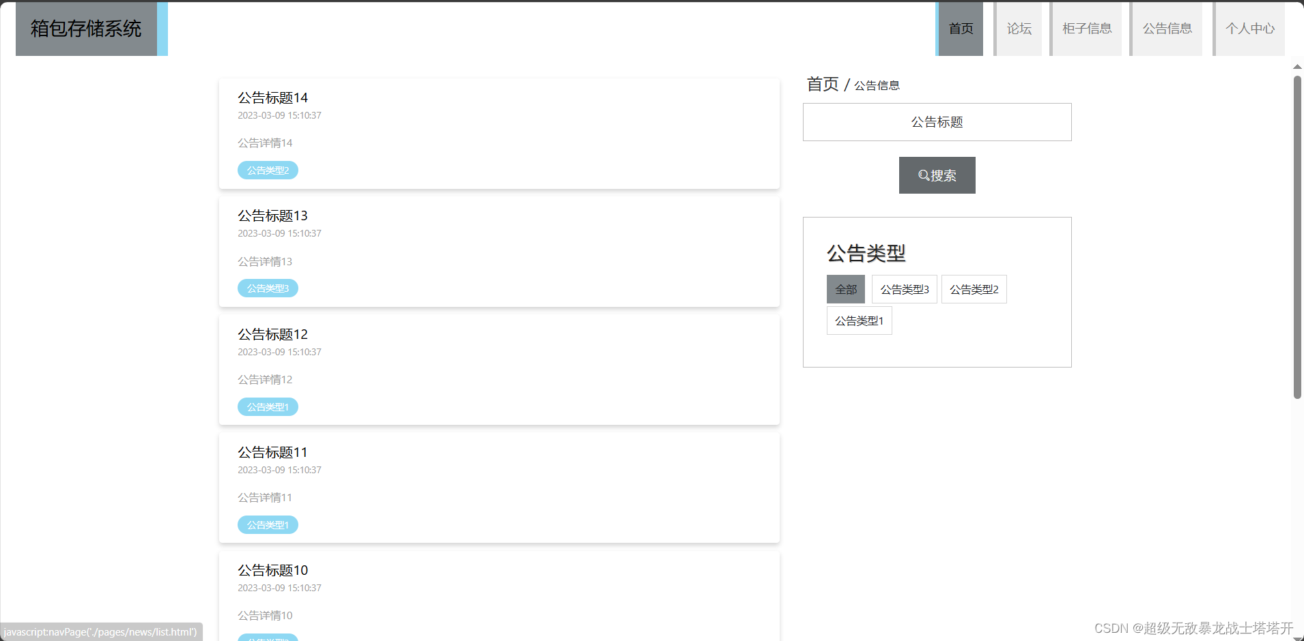Open announcement 公告标题14

(272, 98)
